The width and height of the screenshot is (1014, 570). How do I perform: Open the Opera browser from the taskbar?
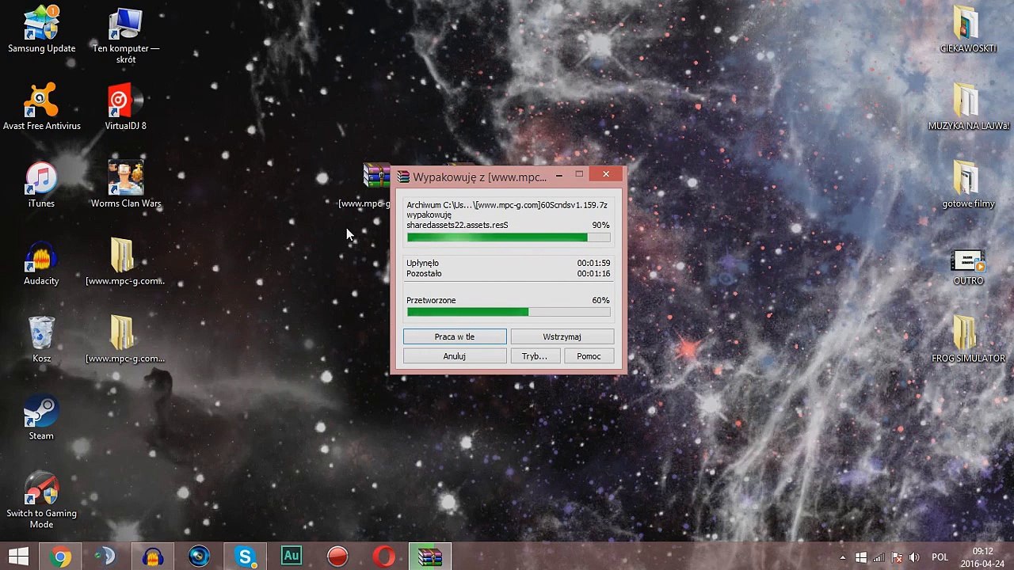(384, 557)
